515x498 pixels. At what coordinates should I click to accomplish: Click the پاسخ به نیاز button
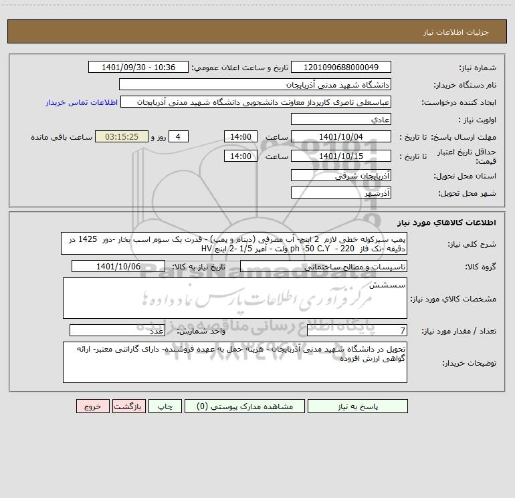(x=358, y=406)
